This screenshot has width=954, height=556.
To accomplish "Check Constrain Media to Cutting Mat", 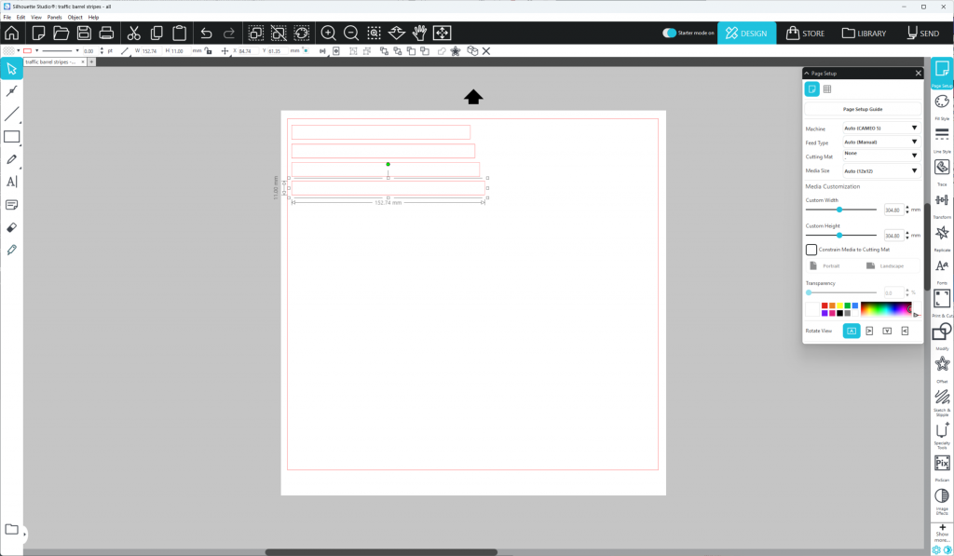I will 811,250.
